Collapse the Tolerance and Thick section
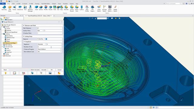 pos(24,25)
